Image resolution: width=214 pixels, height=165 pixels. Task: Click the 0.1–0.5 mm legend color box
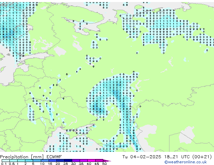pos(6,161)
